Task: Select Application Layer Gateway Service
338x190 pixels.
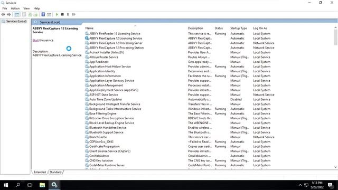Action: click(111, 81)
